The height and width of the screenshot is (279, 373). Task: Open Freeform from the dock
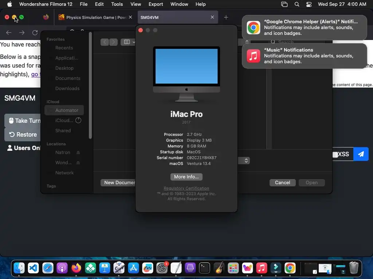148,268
